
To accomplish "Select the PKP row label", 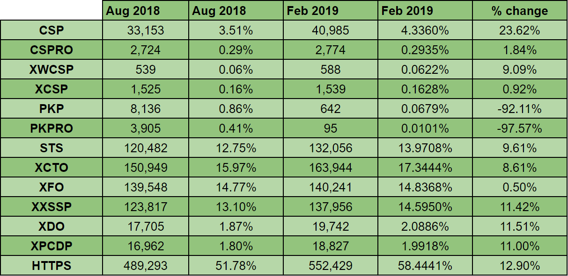I will 52,109.
